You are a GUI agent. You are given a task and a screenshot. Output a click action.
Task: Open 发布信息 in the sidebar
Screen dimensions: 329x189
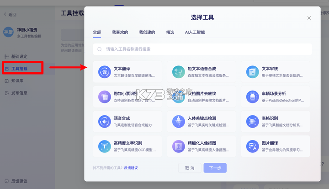[19, 93]
